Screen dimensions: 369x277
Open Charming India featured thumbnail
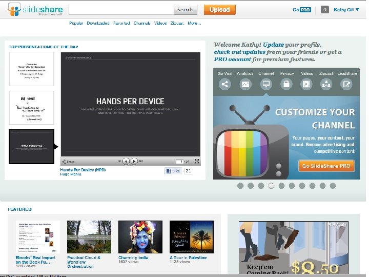(x=140, y=237)
